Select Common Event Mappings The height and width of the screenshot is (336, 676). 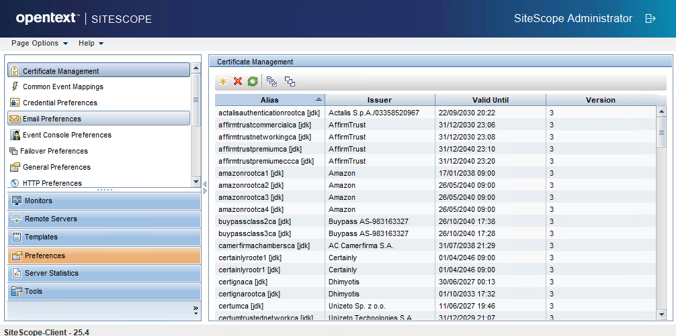point(99,87)
